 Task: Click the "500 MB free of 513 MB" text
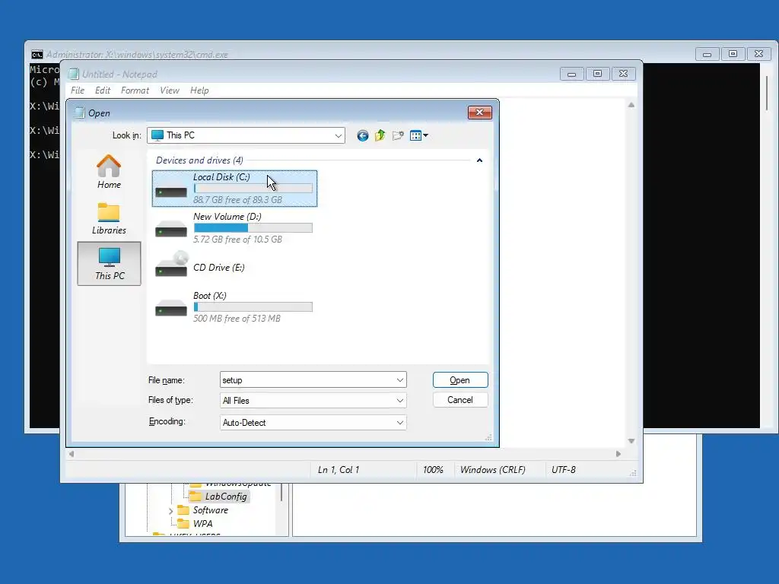pyautogui.click(x=237, y=319)
